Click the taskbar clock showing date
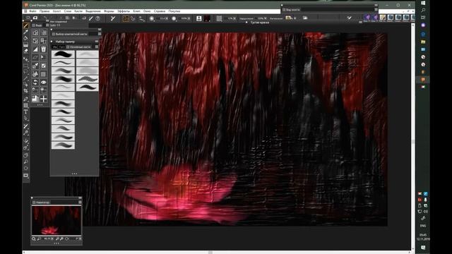This screenshot has height=254, width=452. point(423,237)
